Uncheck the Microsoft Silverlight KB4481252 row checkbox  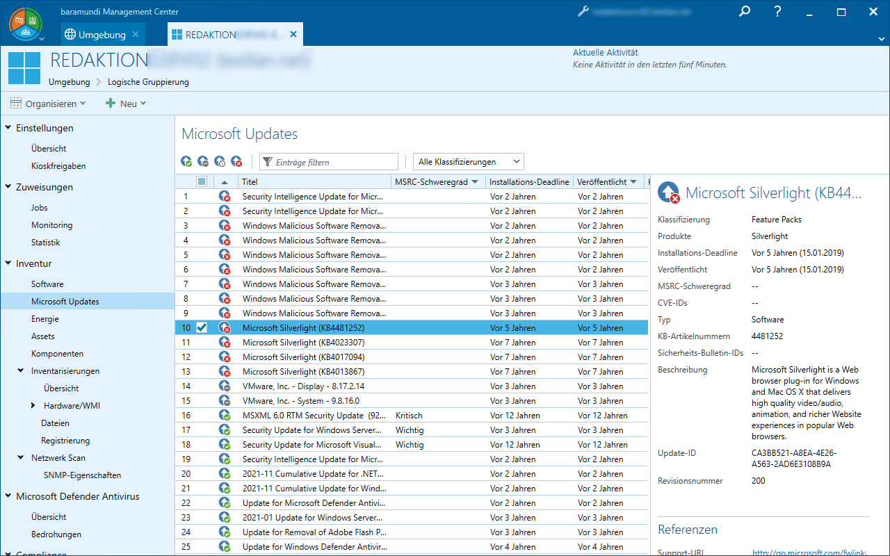pyautogui.click(x=202, y=328)
